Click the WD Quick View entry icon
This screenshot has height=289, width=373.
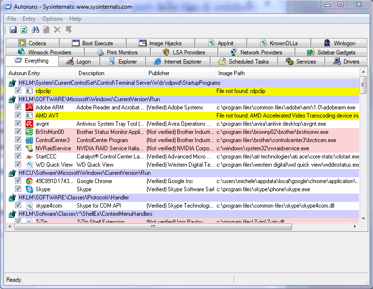pyautogui.click(x=29, y=165)
